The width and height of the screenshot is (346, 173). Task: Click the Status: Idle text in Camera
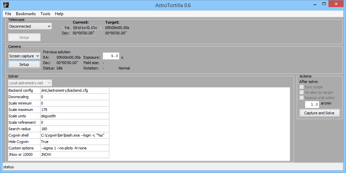click(x=53, y=68)
